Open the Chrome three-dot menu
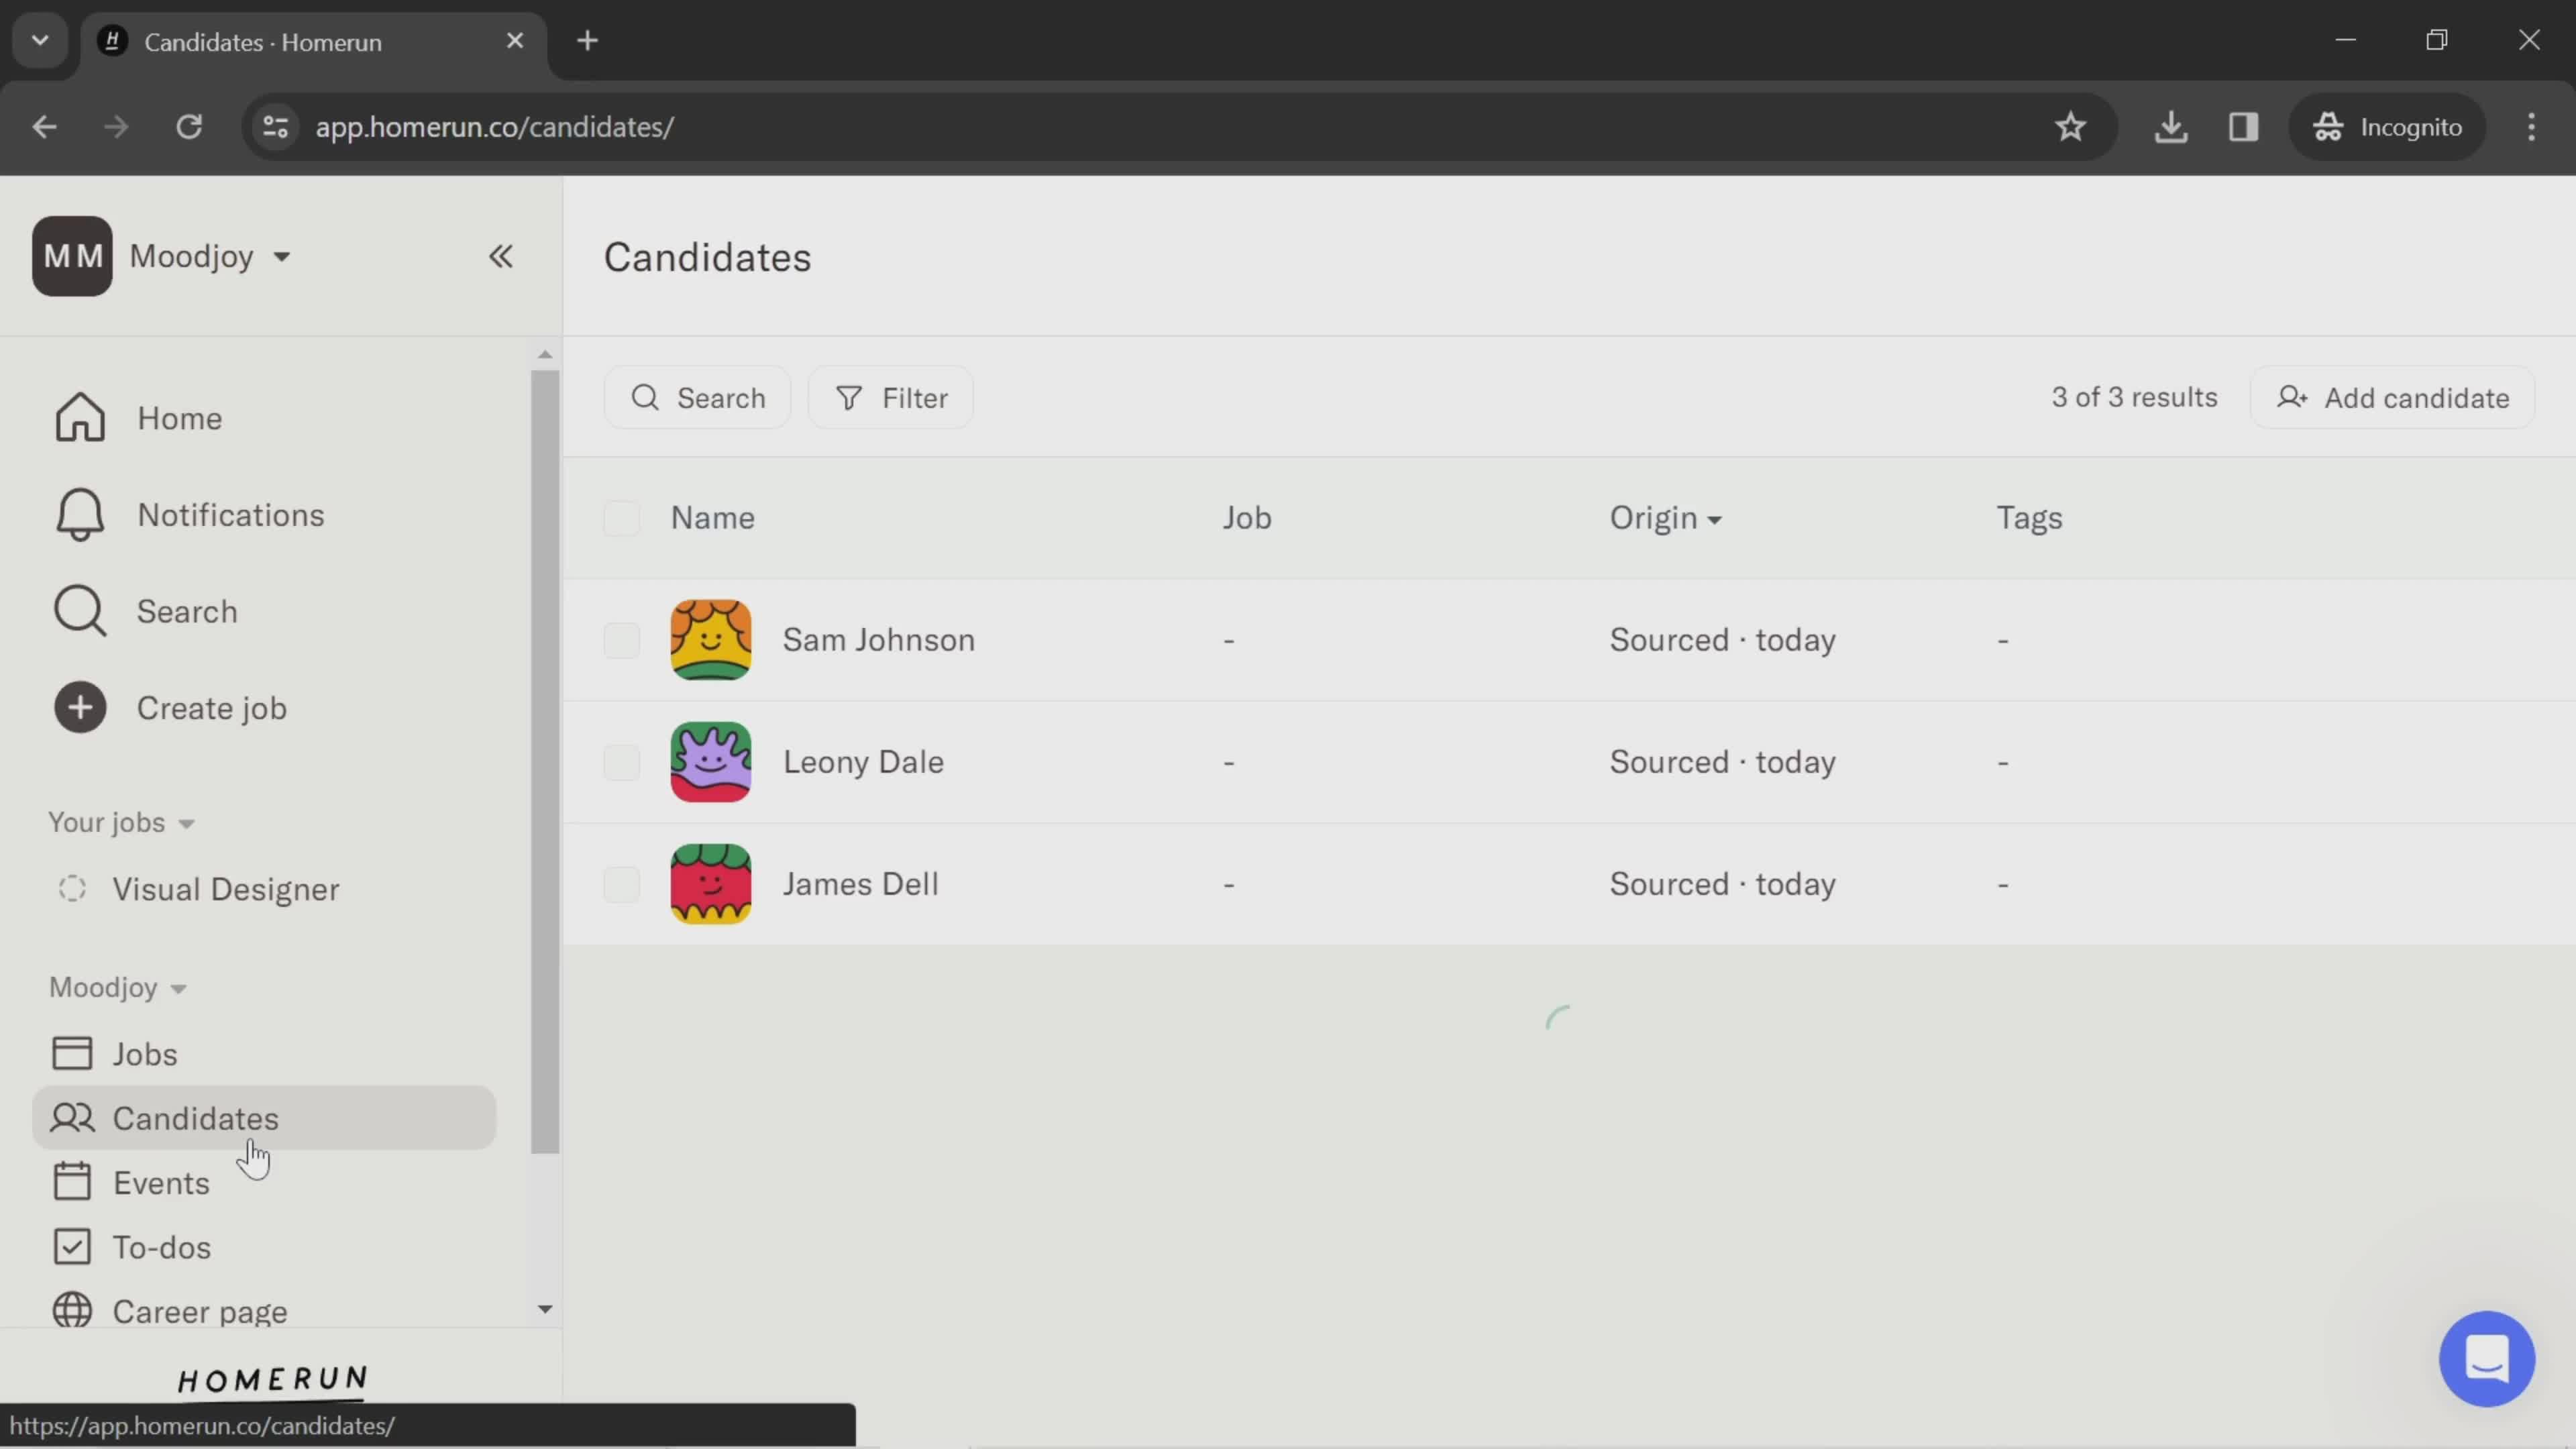 2531,127
